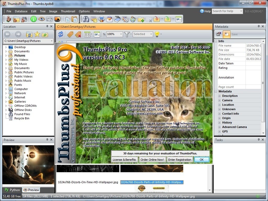
Task: Click the image with gear icon
Action: (x=125, y=19)
